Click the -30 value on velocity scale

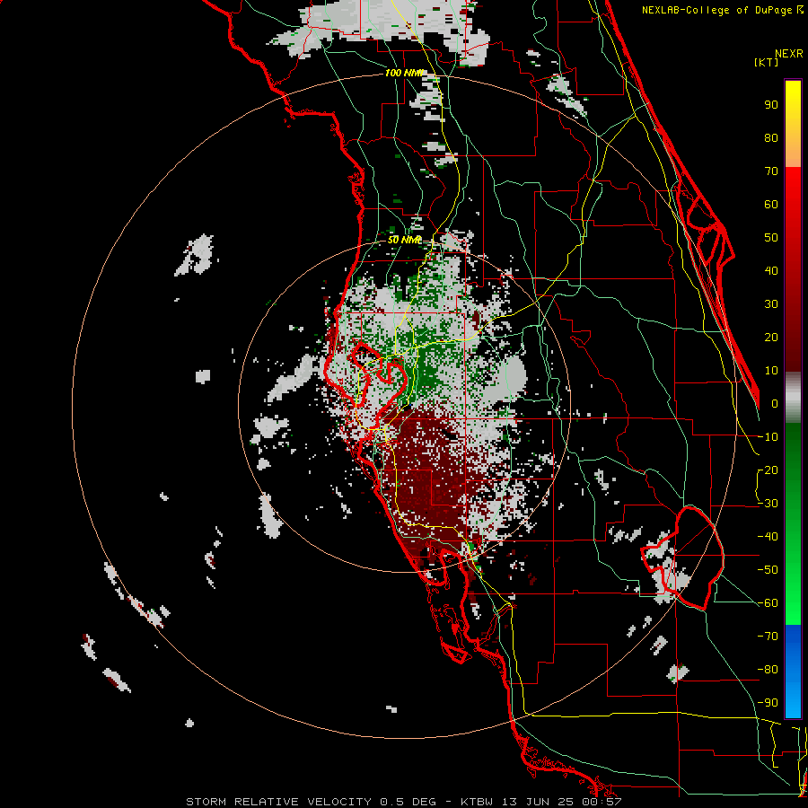click(x=768, y=504)
